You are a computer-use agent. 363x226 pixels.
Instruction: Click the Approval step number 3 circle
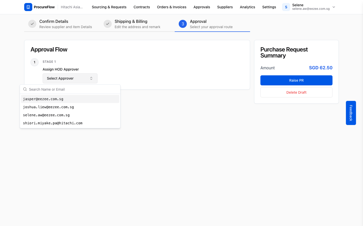(x=183, y=24)
